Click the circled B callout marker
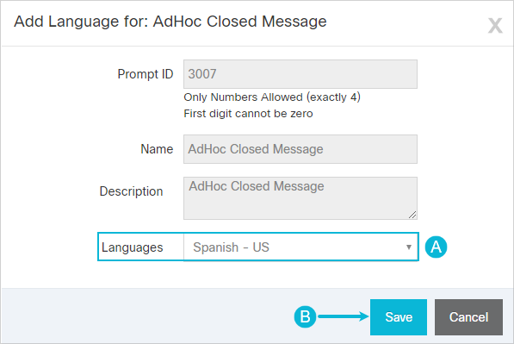Image resolution: width=514 pixels, height=344 pixels. 305,316
